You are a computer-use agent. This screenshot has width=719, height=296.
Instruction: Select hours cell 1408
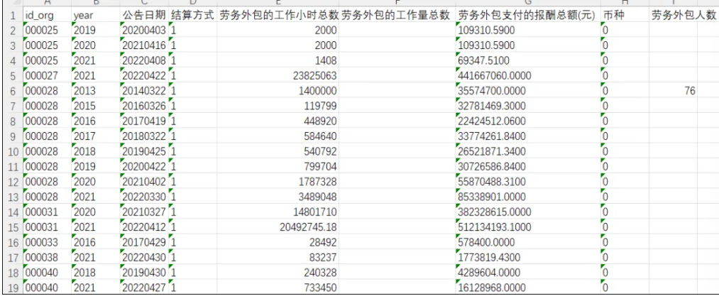278,60
